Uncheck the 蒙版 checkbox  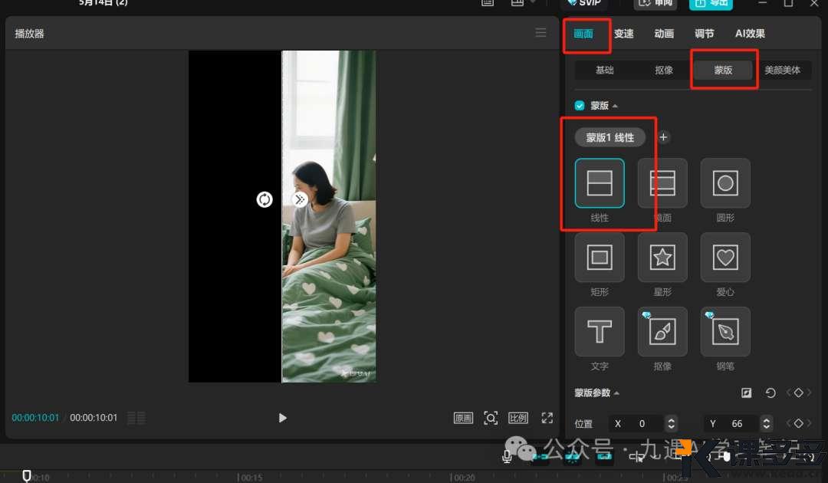point(580,106)
